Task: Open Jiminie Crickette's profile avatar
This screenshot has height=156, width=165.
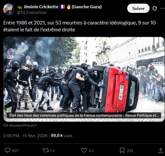Action: [9, 9]
